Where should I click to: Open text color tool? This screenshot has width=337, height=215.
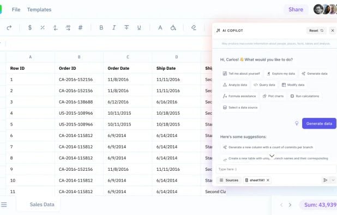pos(160,27)
